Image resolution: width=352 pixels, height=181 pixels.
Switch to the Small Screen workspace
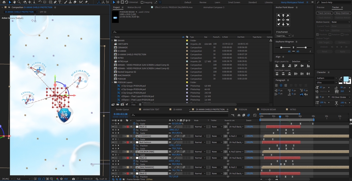coord(234,3)
